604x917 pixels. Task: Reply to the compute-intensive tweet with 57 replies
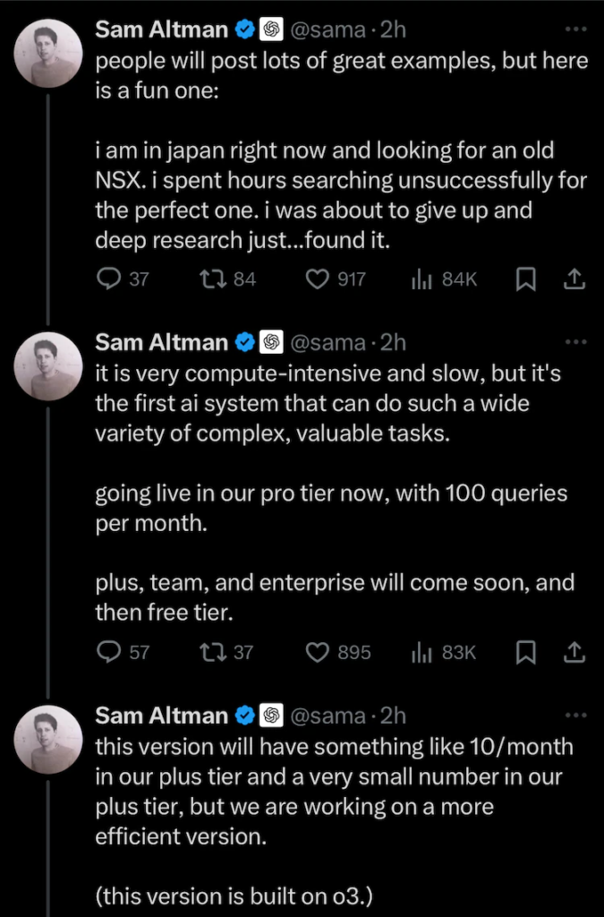coord(109,653)
